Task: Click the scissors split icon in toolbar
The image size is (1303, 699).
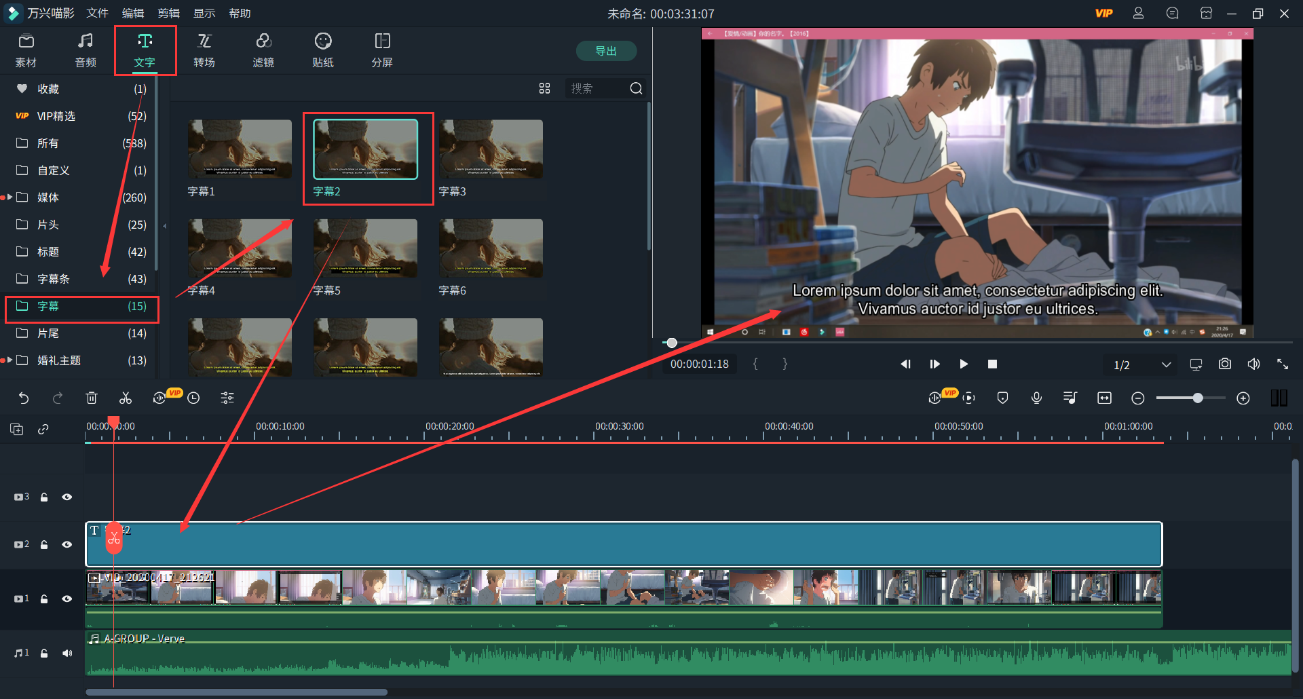Action: pyautogui.click(x=126, y=398)
